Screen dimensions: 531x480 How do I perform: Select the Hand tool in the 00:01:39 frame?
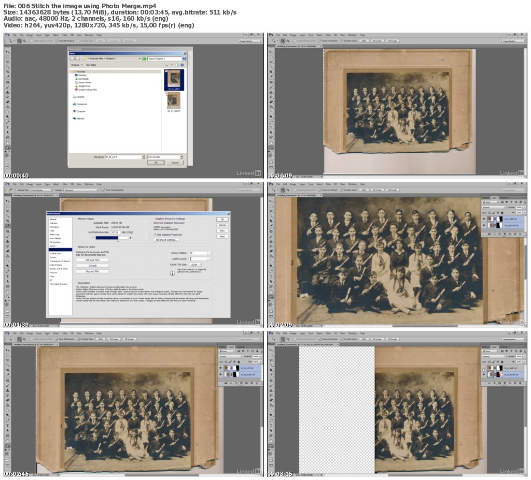click(7, 291)
